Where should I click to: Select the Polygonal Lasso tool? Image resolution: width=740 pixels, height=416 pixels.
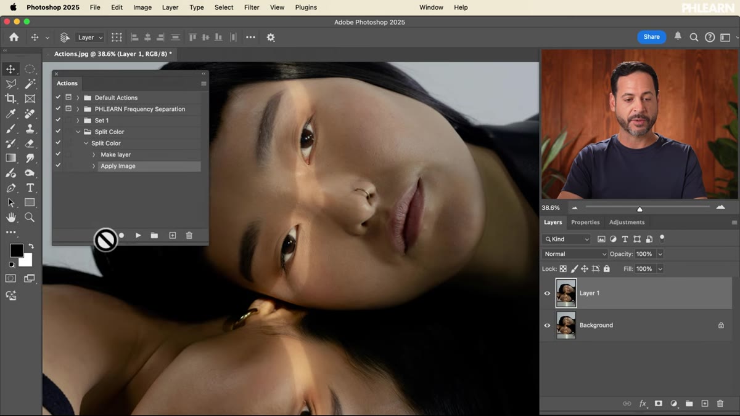(10, 84)
